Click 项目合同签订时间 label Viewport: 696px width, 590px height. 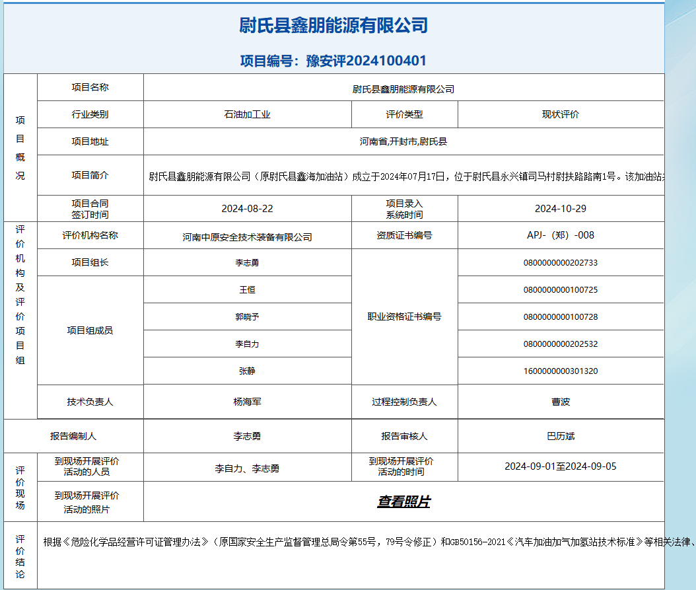click(x=90, y=209)
